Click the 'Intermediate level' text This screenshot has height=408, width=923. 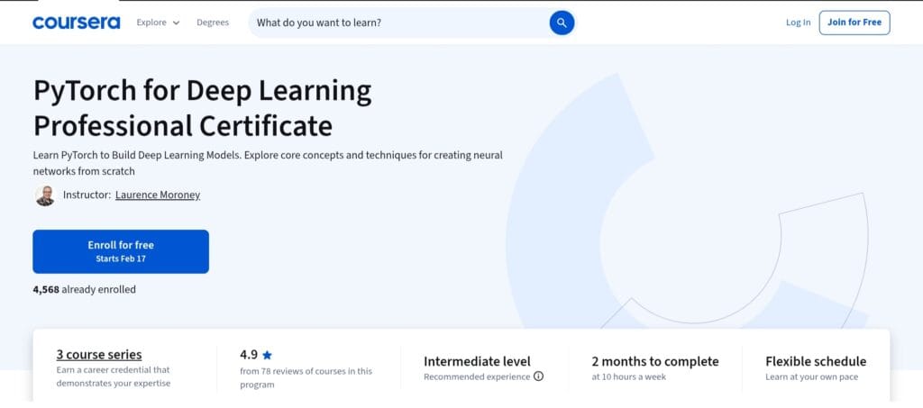[x=477, y=361]
